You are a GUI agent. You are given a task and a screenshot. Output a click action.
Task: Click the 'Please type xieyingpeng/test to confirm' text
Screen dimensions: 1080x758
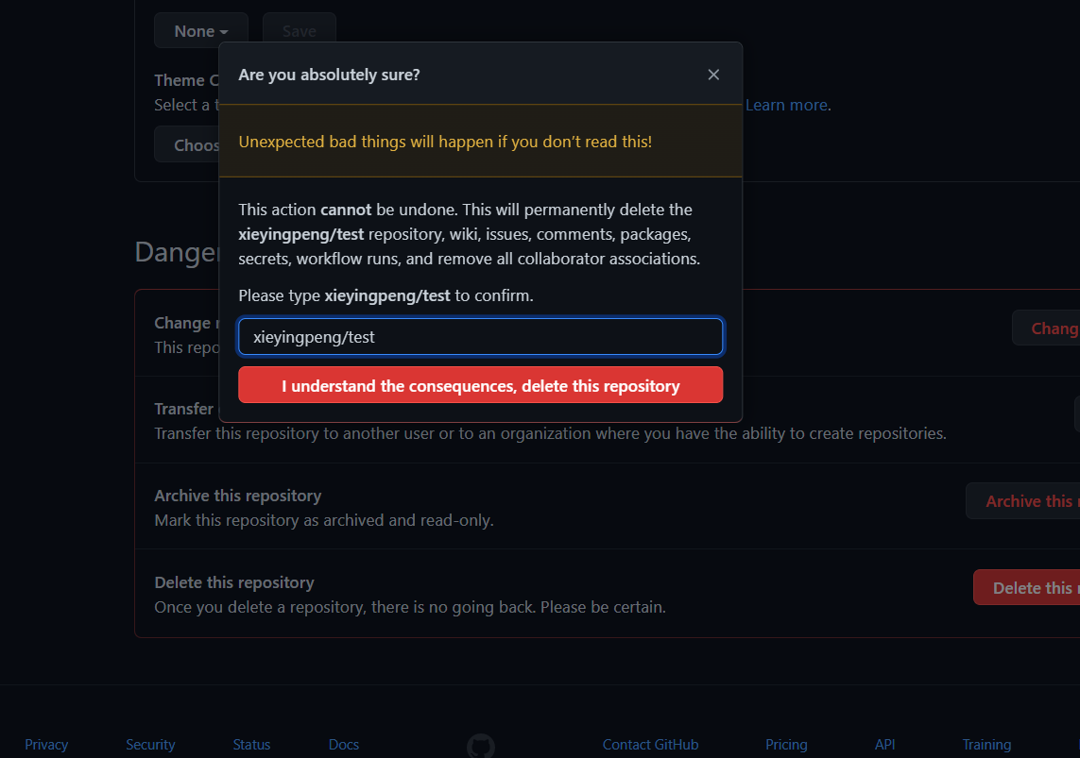(x=386, y=295)
